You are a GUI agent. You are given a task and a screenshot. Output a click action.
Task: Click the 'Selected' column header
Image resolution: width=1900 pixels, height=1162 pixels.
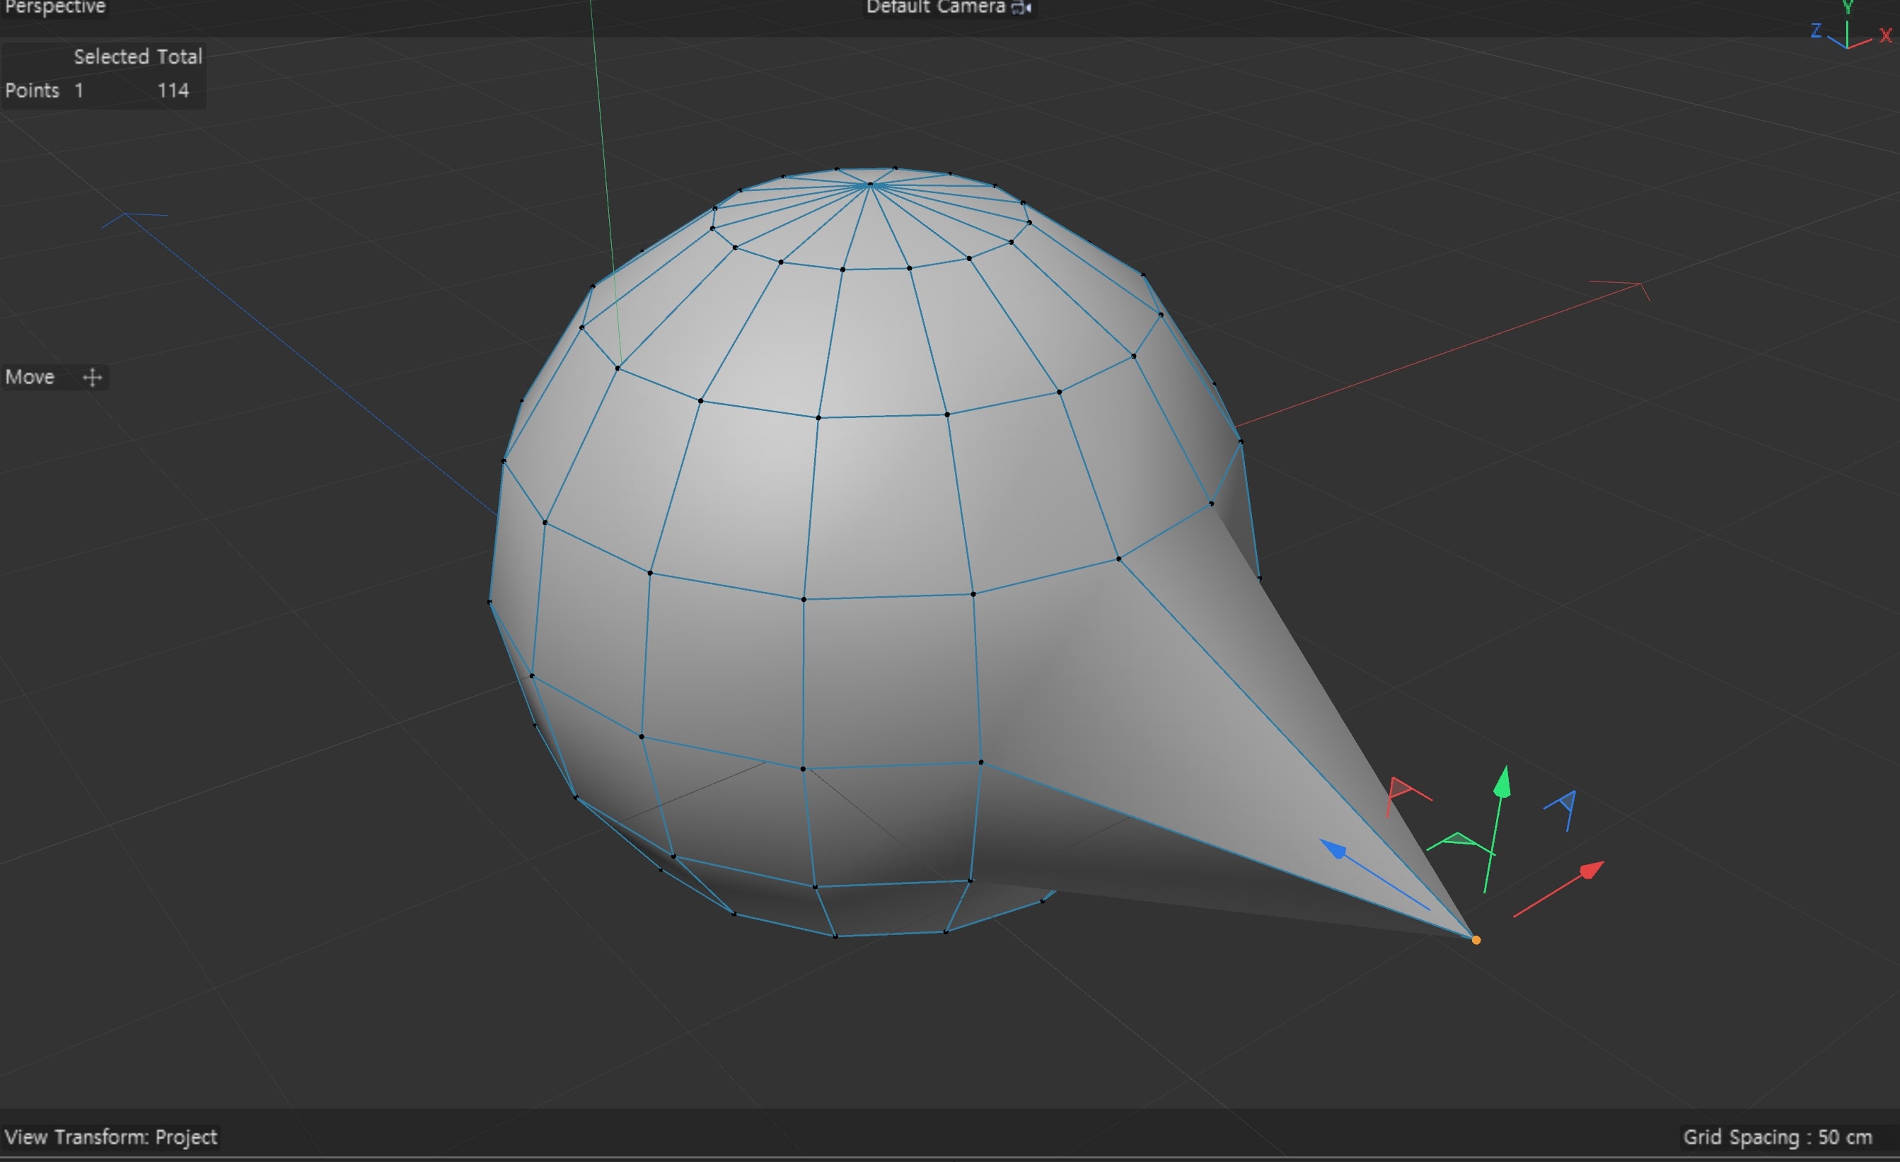(x=111, y=57)
